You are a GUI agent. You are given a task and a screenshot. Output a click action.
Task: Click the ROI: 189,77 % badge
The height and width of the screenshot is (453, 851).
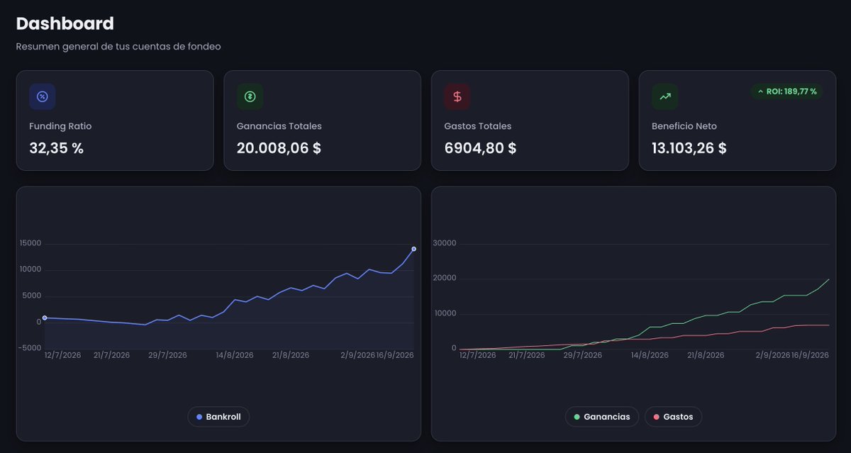pyautogui.click(x=787, y=91)
